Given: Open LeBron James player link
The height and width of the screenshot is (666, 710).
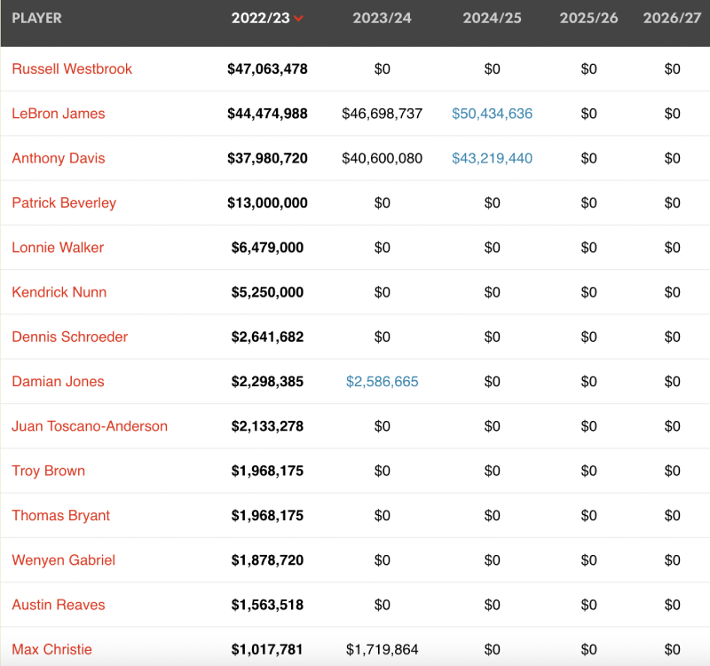Looking at the screenshot, I should 59,114.
